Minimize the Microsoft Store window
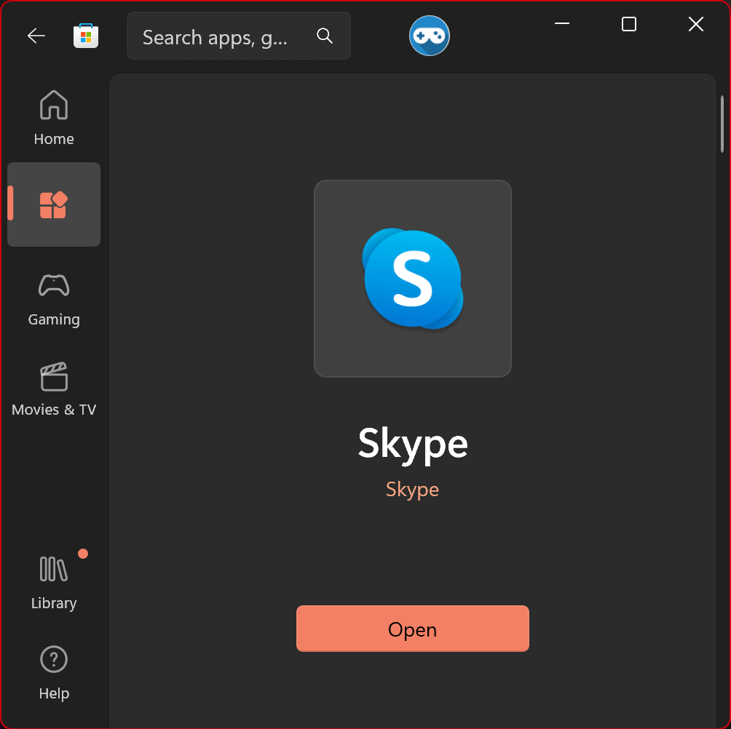The image size is (731, 729). (x=562, y=24)
